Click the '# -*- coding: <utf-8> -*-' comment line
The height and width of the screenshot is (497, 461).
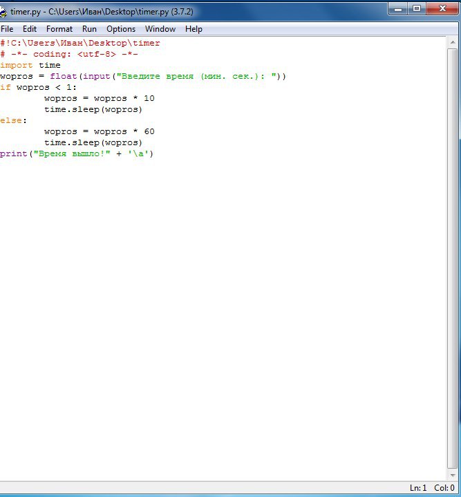[69, 54]
